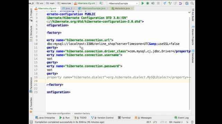Viewport: 222px width, 124px height.
Task: Open the Persistence tool window
Action: coord(31,85)
